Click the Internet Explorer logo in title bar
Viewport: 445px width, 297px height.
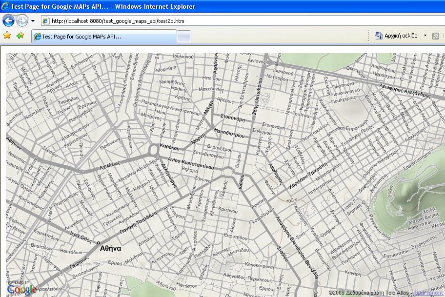pos(5,6)
